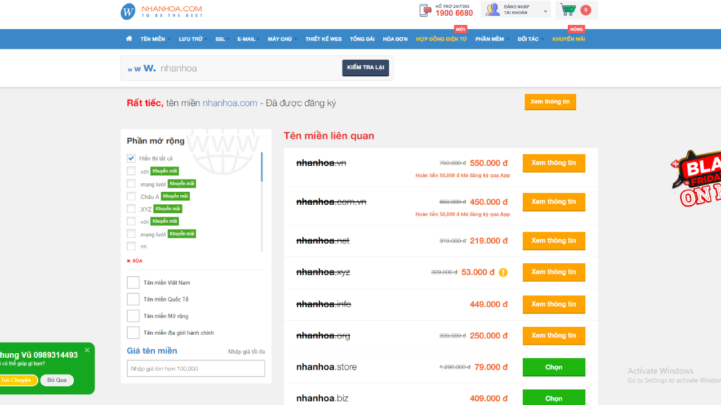Click the Giá tên miền label
This screenshot has width=721, height=405.
152,351
